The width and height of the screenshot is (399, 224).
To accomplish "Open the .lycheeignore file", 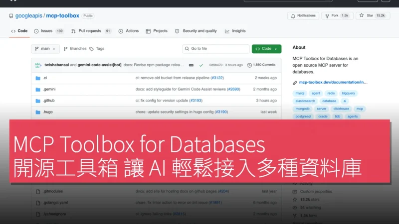I will (x=54, y=214).
